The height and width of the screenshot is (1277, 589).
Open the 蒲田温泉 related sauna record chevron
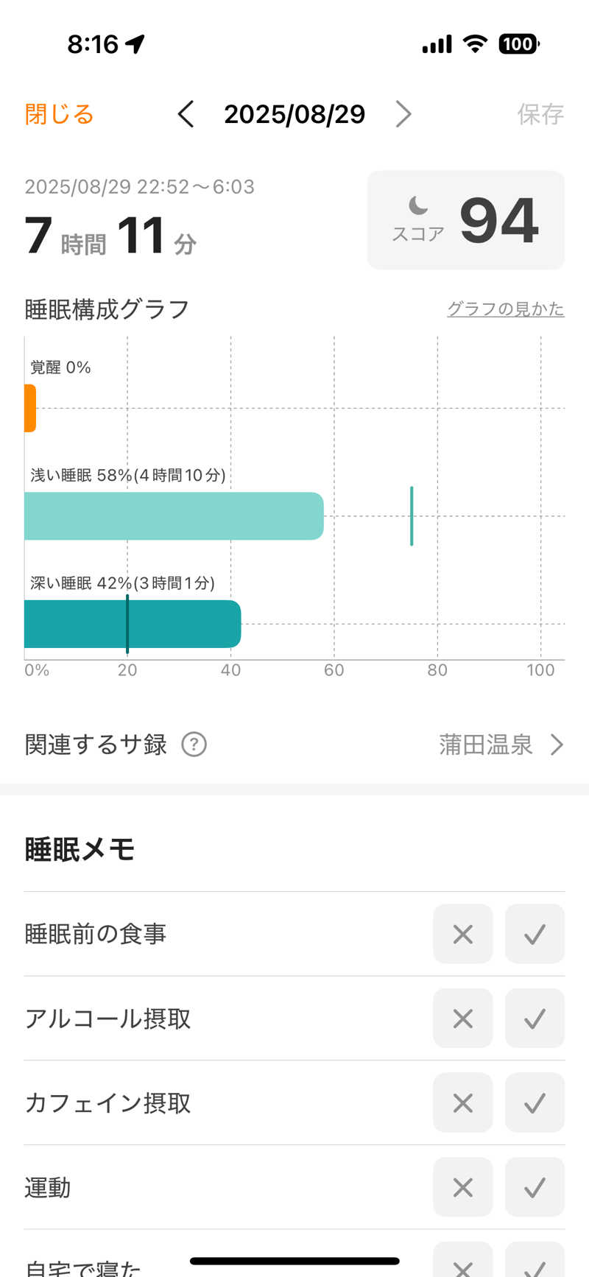[557, 745]
